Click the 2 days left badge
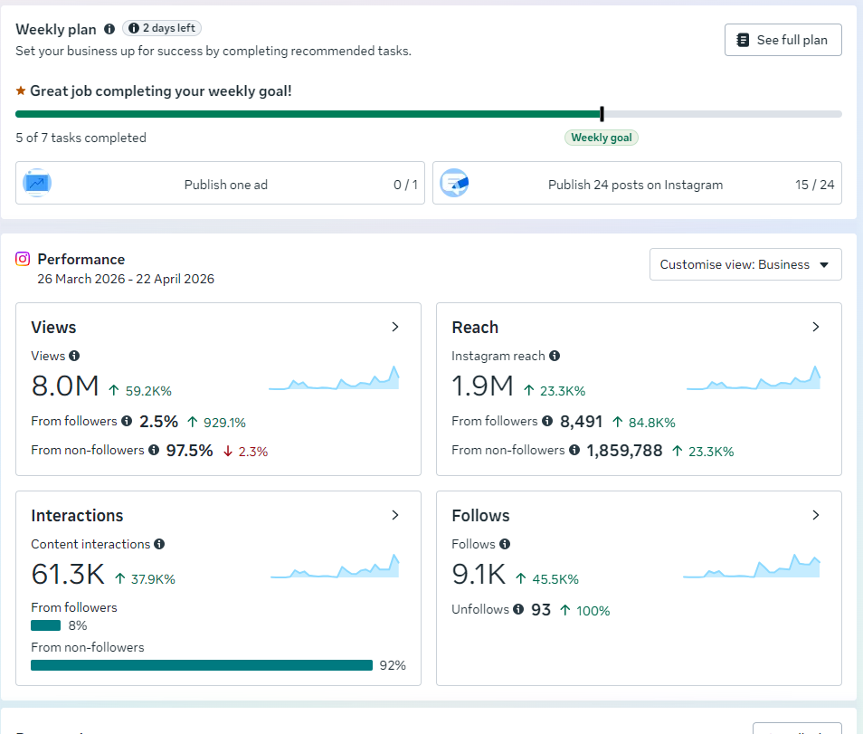 [x=163, y=28]
